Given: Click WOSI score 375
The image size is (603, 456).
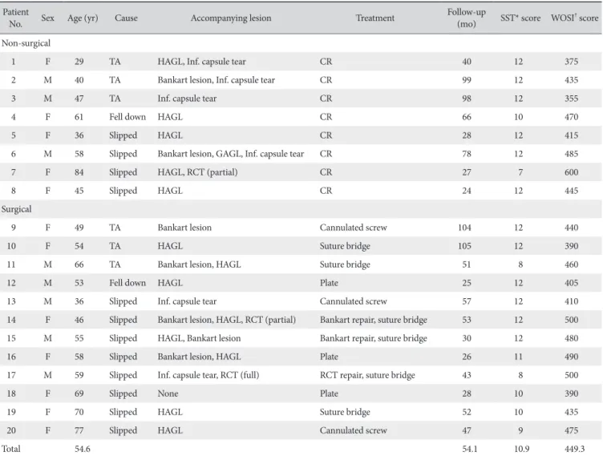Looking at the screenshot, I should click(x=571, y=62).
